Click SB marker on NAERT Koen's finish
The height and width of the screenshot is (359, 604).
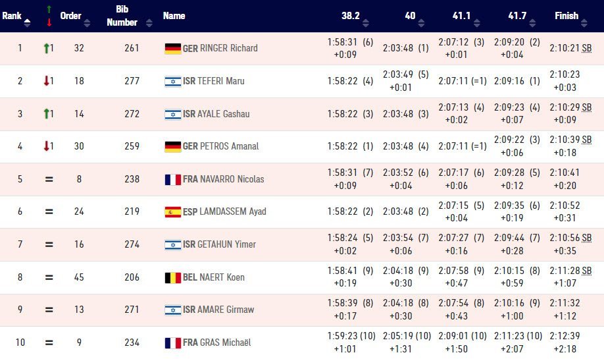tap(587, 271)
